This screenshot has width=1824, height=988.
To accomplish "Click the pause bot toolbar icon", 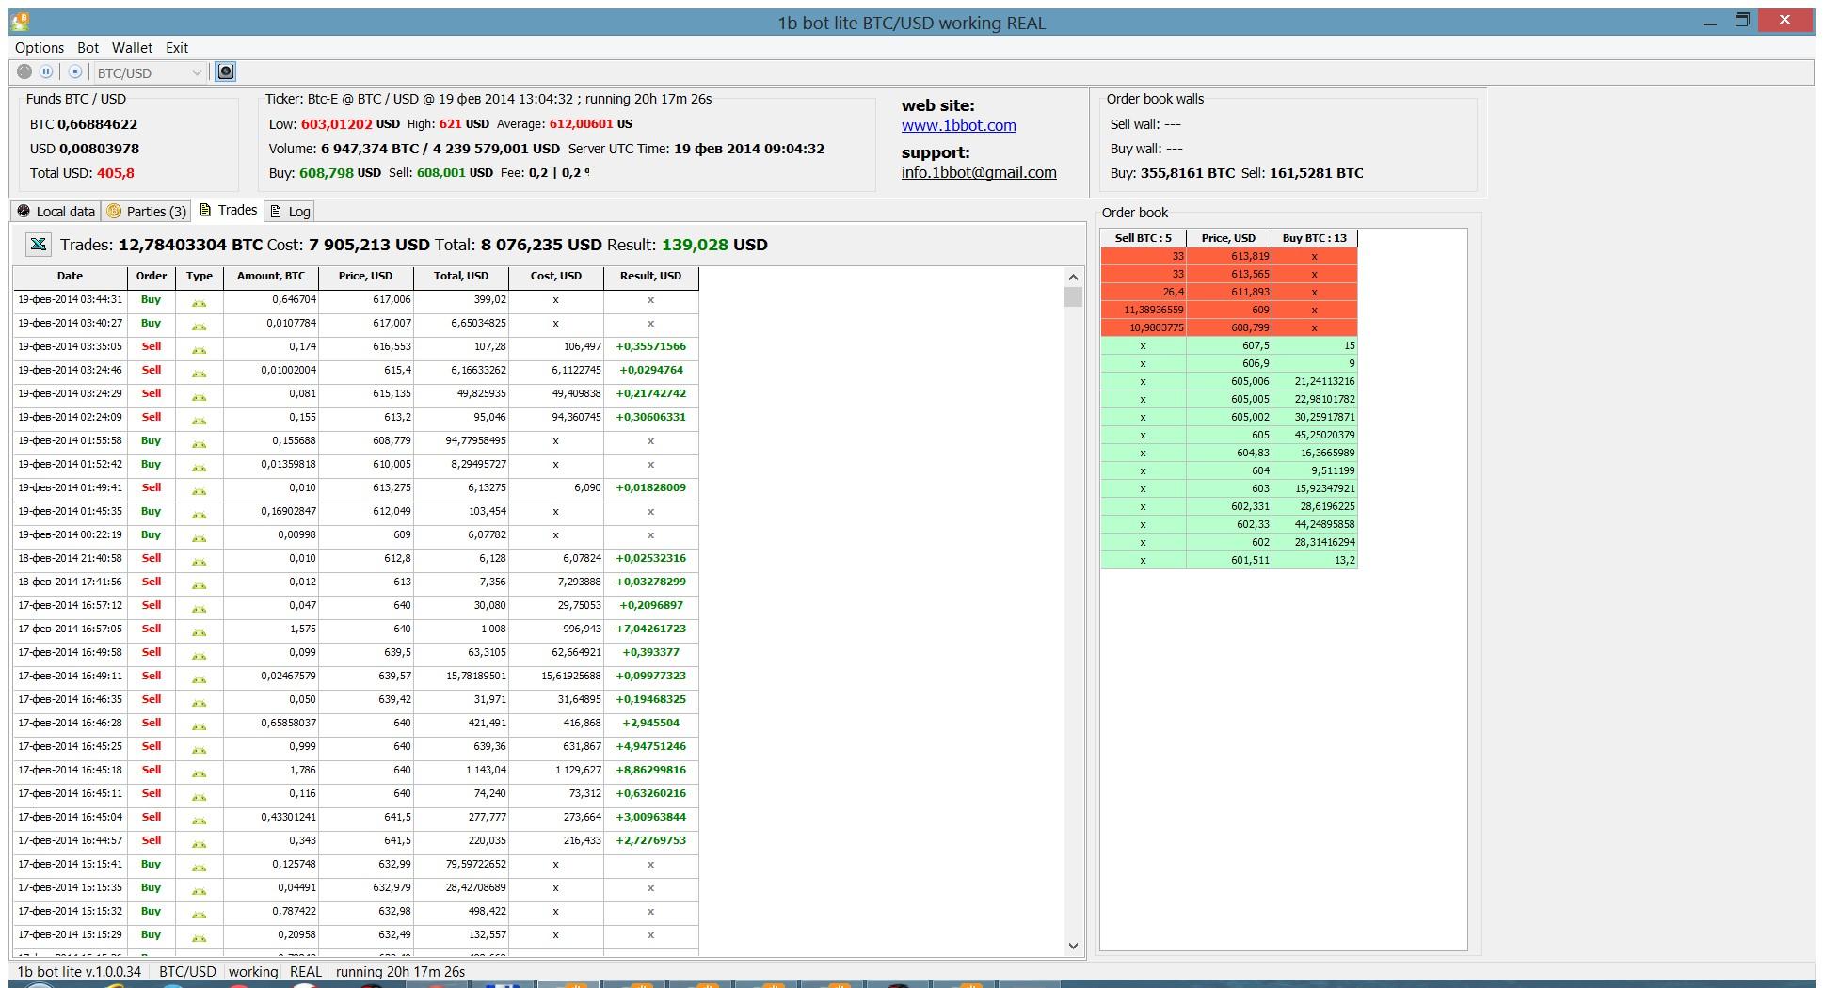I will (x=46, y=72).
